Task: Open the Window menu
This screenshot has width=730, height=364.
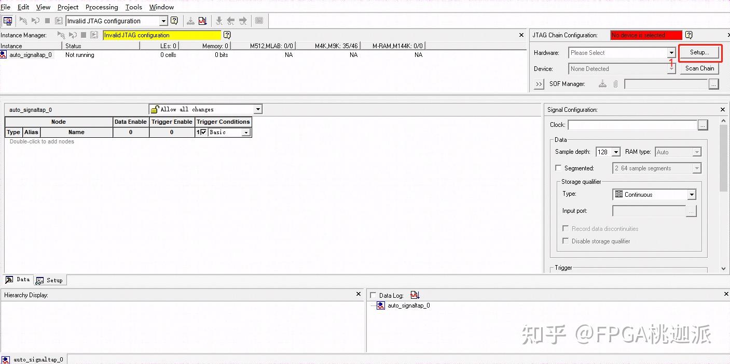Action: click(x=161, y=7)
